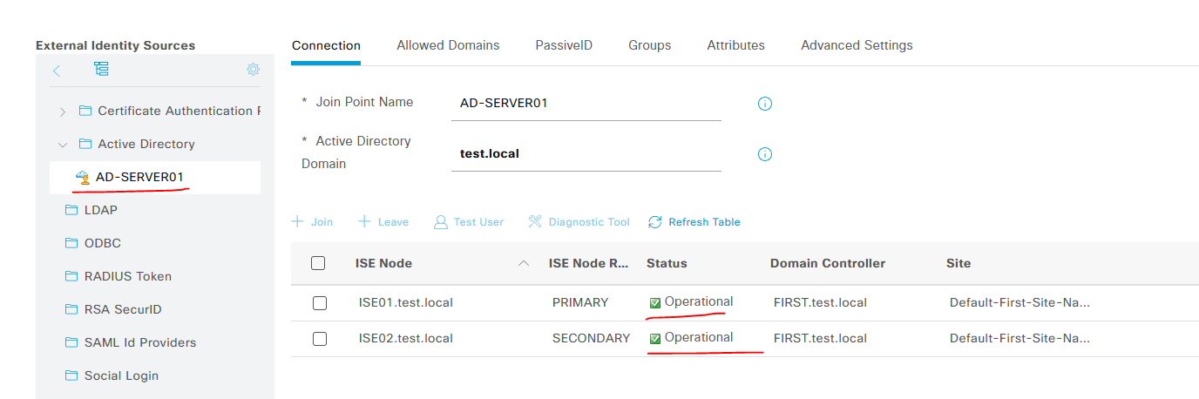Click info icon beside Join Point Name
Screen dimensions: 1199x399
765,104
